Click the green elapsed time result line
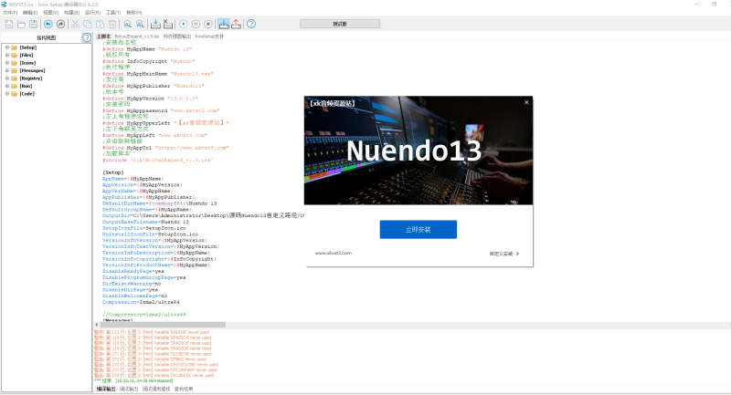The height and width of the screenshot is (395, 731). tap(133, 381)
